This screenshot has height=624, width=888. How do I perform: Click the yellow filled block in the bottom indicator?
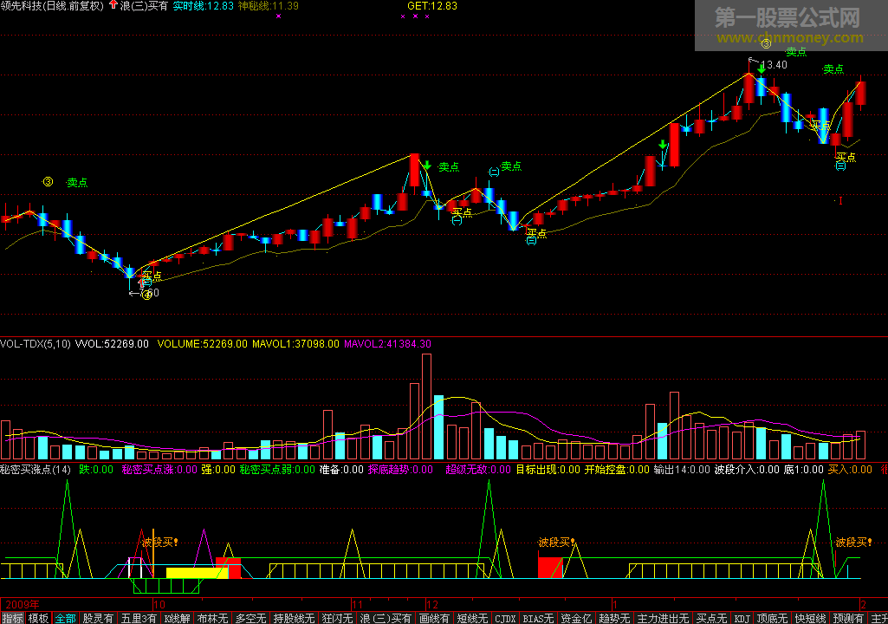coord(197,573)
